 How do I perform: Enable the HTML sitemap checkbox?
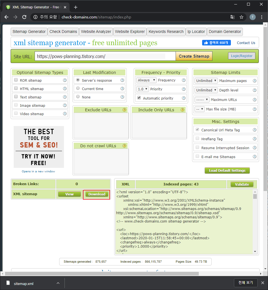tap(16, 88)
